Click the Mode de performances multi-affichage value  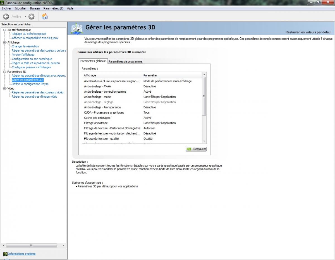pyautogui.click(x=167, y=81)
